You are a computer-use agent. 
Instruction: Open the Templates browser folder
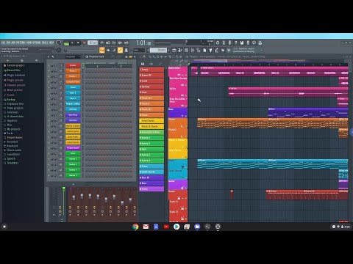(x=11, y=163)
